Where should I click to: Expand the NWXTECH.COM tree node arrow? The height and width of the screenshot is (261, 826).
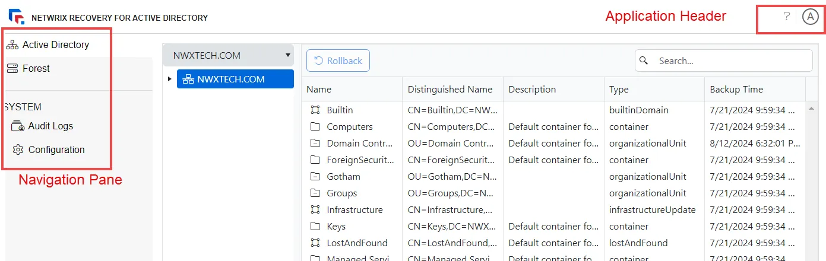point(170,79)
